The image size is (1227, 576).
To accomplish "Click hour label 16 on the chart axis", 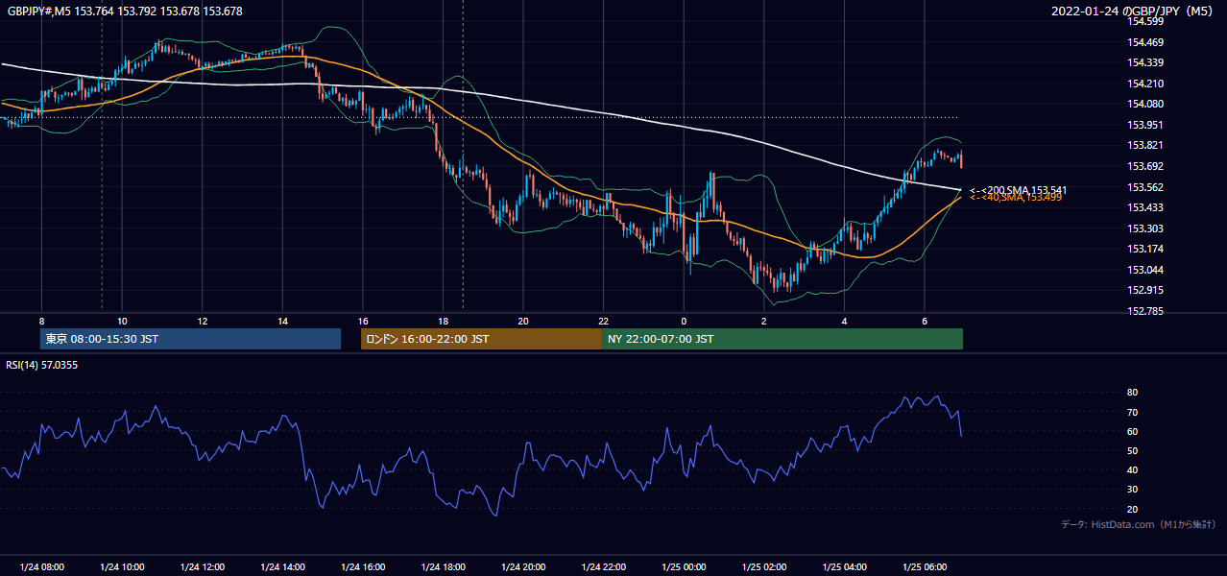I will pyautogui.click(x=363, y=321).
